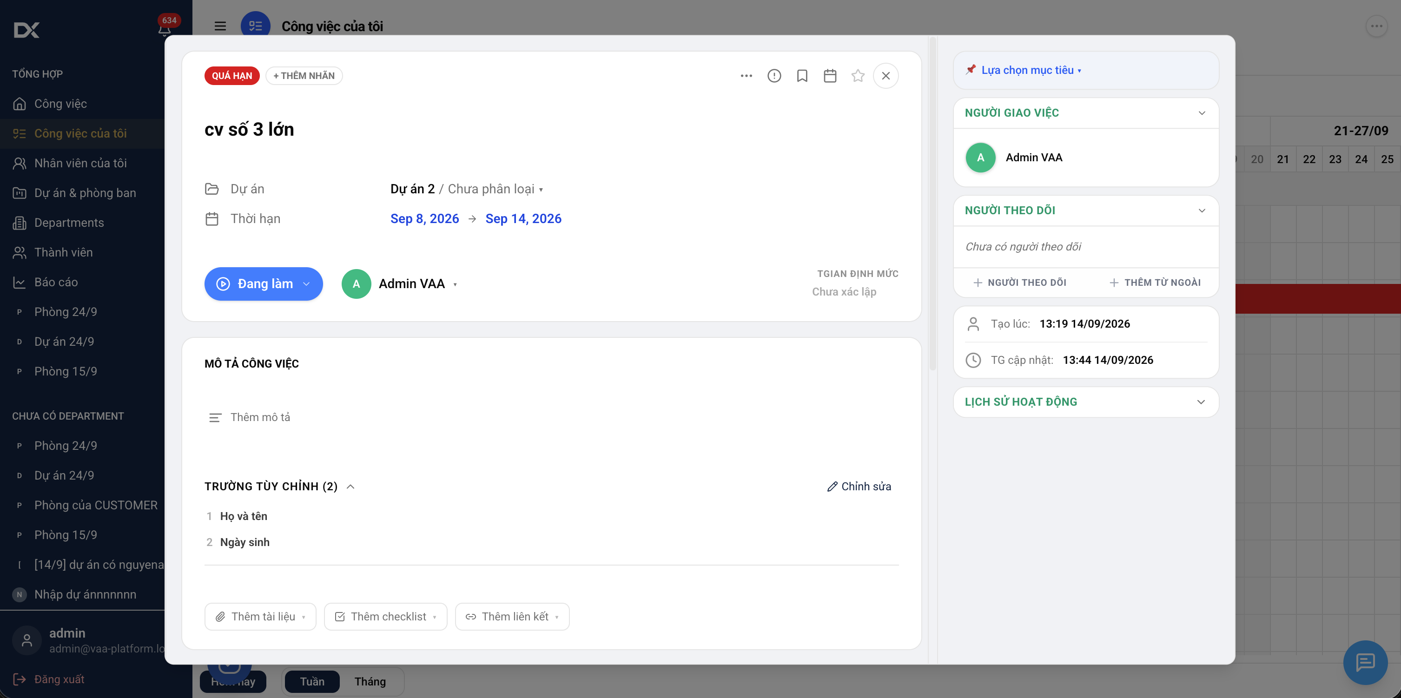1401x698 pixels.
Task: Click the + Thêm nhãn button
Action: coord(304,76)
